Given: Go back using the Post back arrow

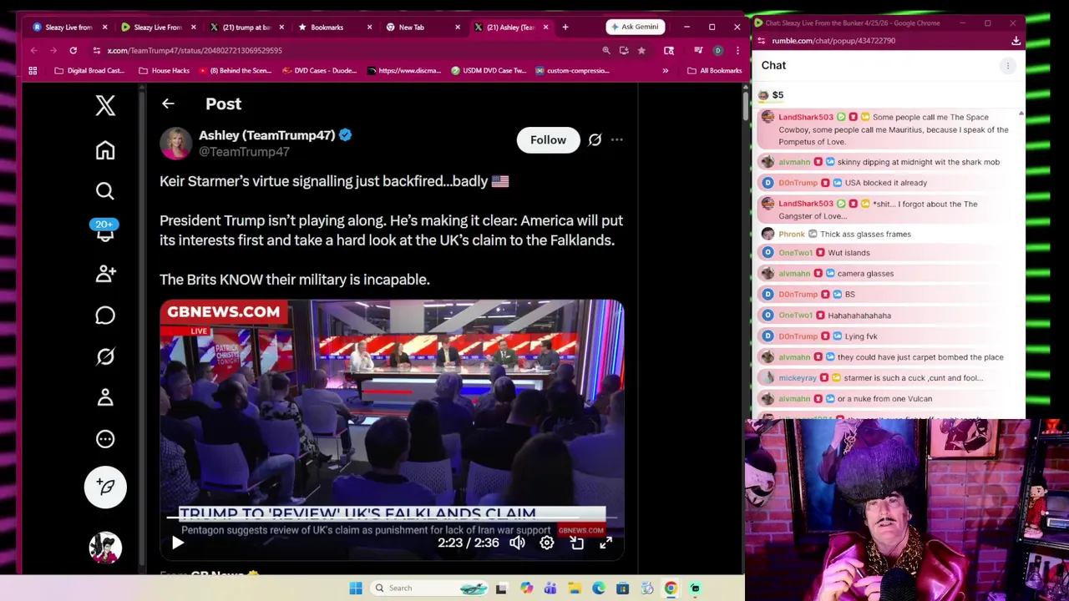Looking at the screenshot, I should (x=168, y=104).
